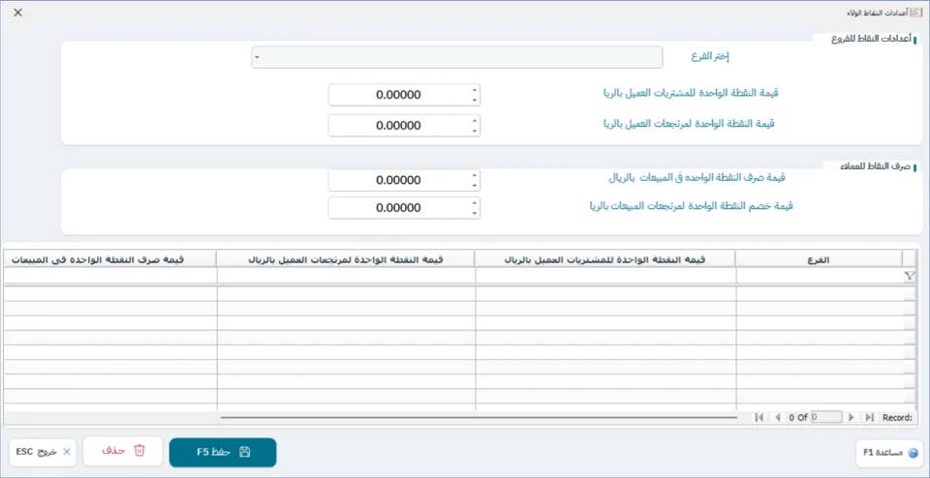
Task: Click the filter cell under sales redemption column
Action: click(x=110, y=276)
